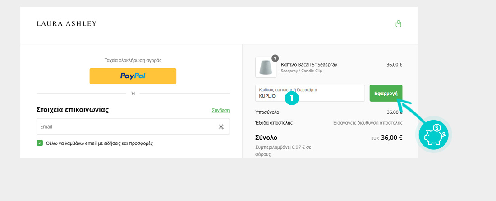Select the Καπέλο Bacall 5" Seaspray title
This screenshot has width=496, height=201.
[309, 65]
